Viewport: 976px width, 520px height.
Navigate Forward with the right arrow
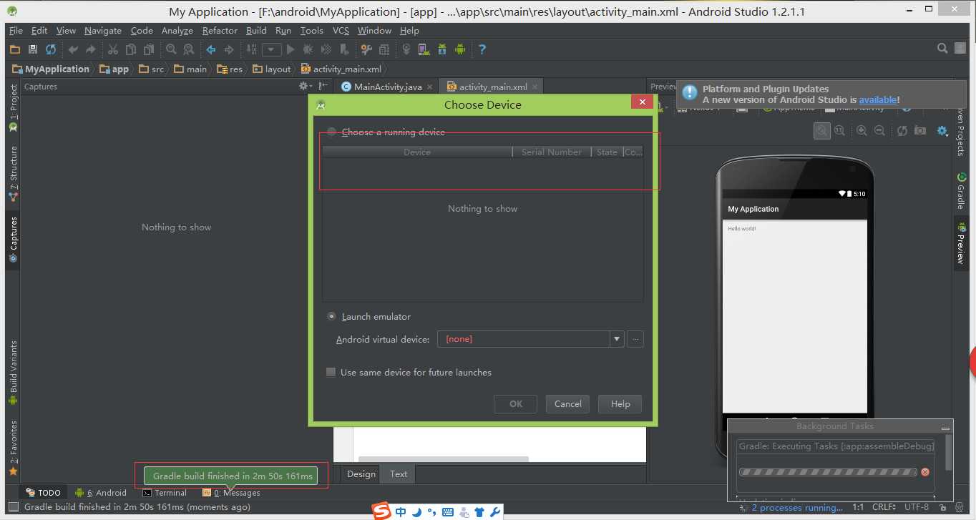point(229,49)
